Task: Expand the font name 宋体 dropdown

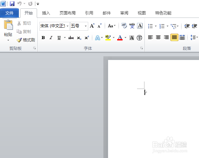Action: (x=68, y=26)
